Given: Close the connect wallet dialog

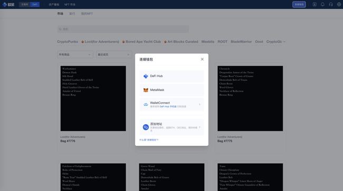Looking at the screenshot, I should tap(202, 59).
